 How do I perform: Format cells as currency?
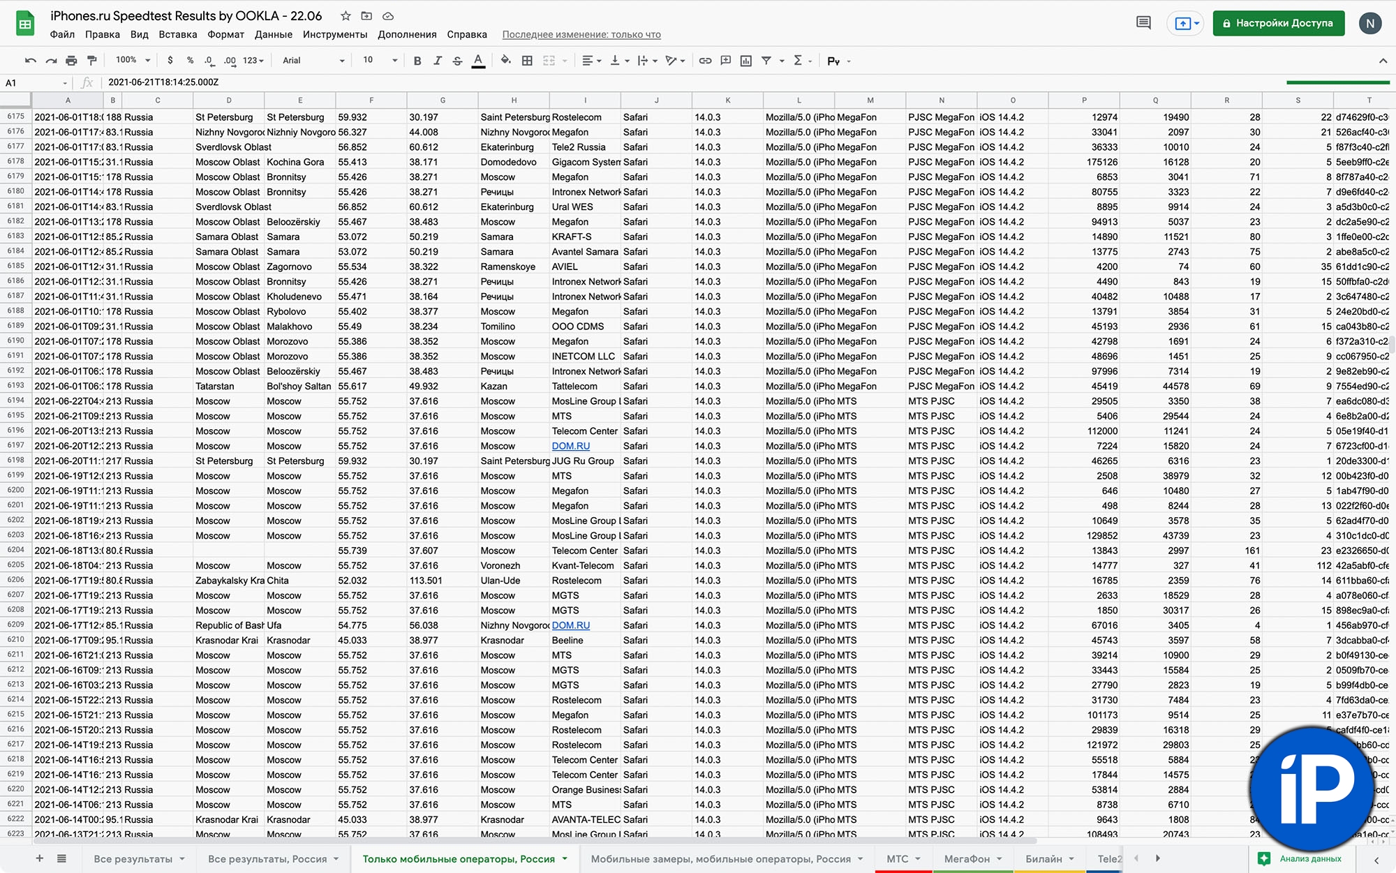pos(170,61)
